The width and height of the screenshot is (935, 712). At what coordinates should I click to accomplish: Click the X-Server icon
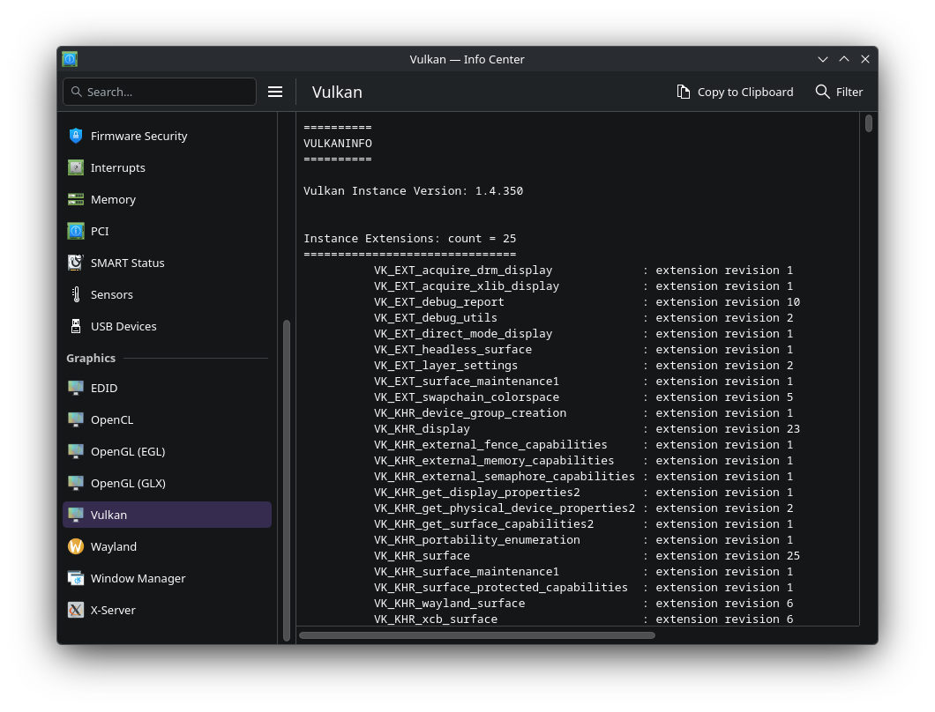point(76,610)
